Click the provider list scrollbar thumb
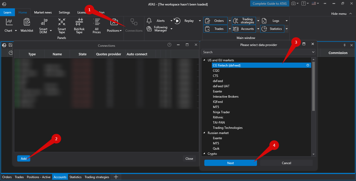 314,86
